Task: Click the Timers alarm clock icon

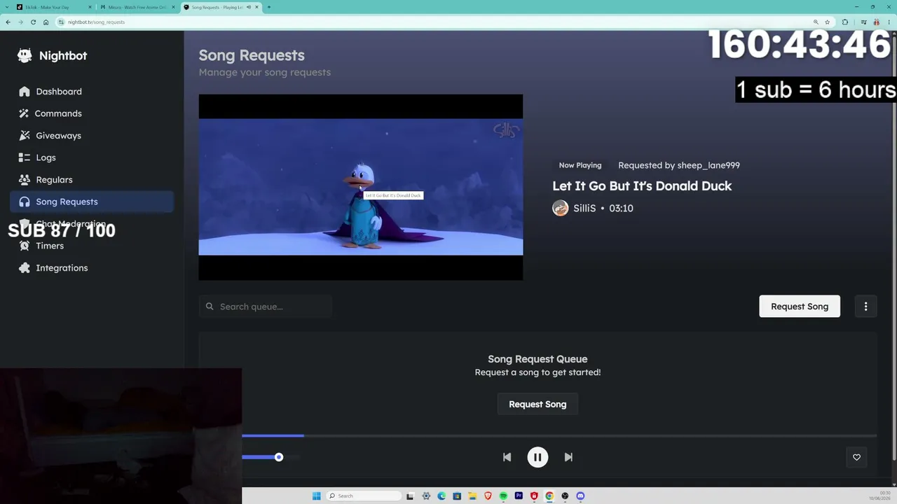Action: click(x=25, y=246)
